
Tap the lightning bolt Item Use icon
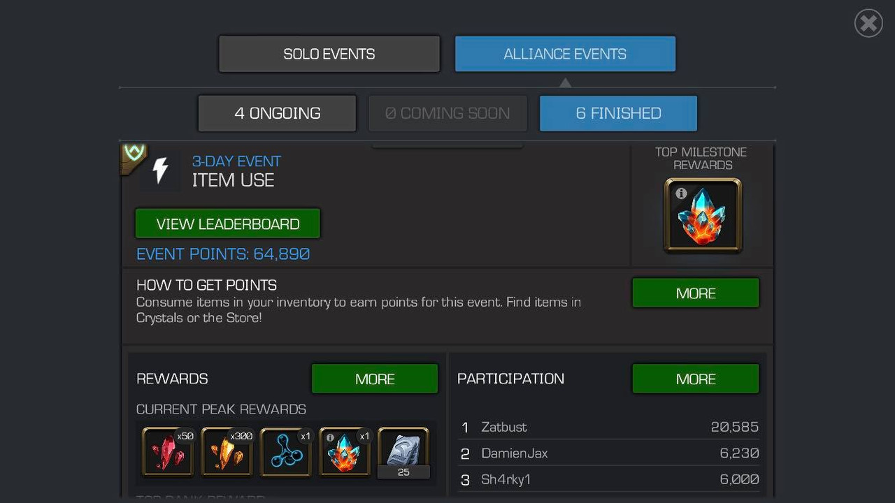click(x=160, y=170)
